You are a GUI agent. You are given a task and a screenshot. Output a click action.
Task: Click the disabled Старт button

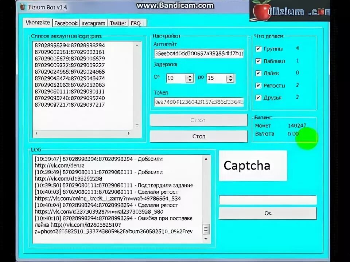(198, 120)
